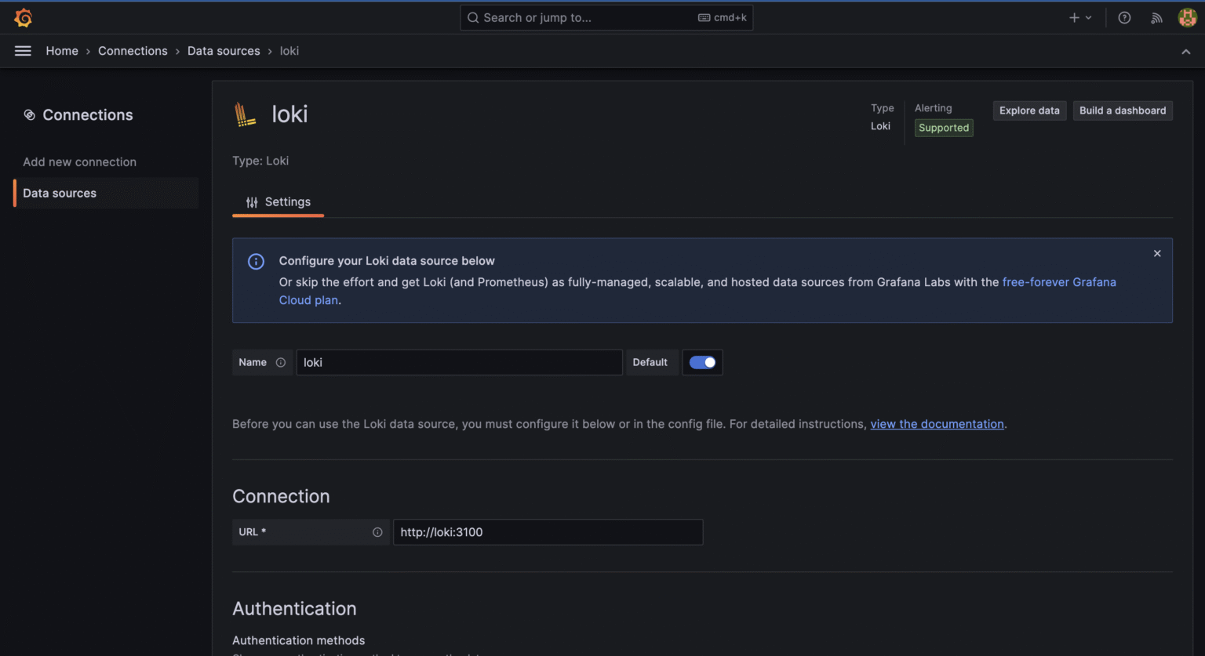Click the Connections sidebar icon
This screenshot has height=656, width=1205.
[x=30, y=114]
